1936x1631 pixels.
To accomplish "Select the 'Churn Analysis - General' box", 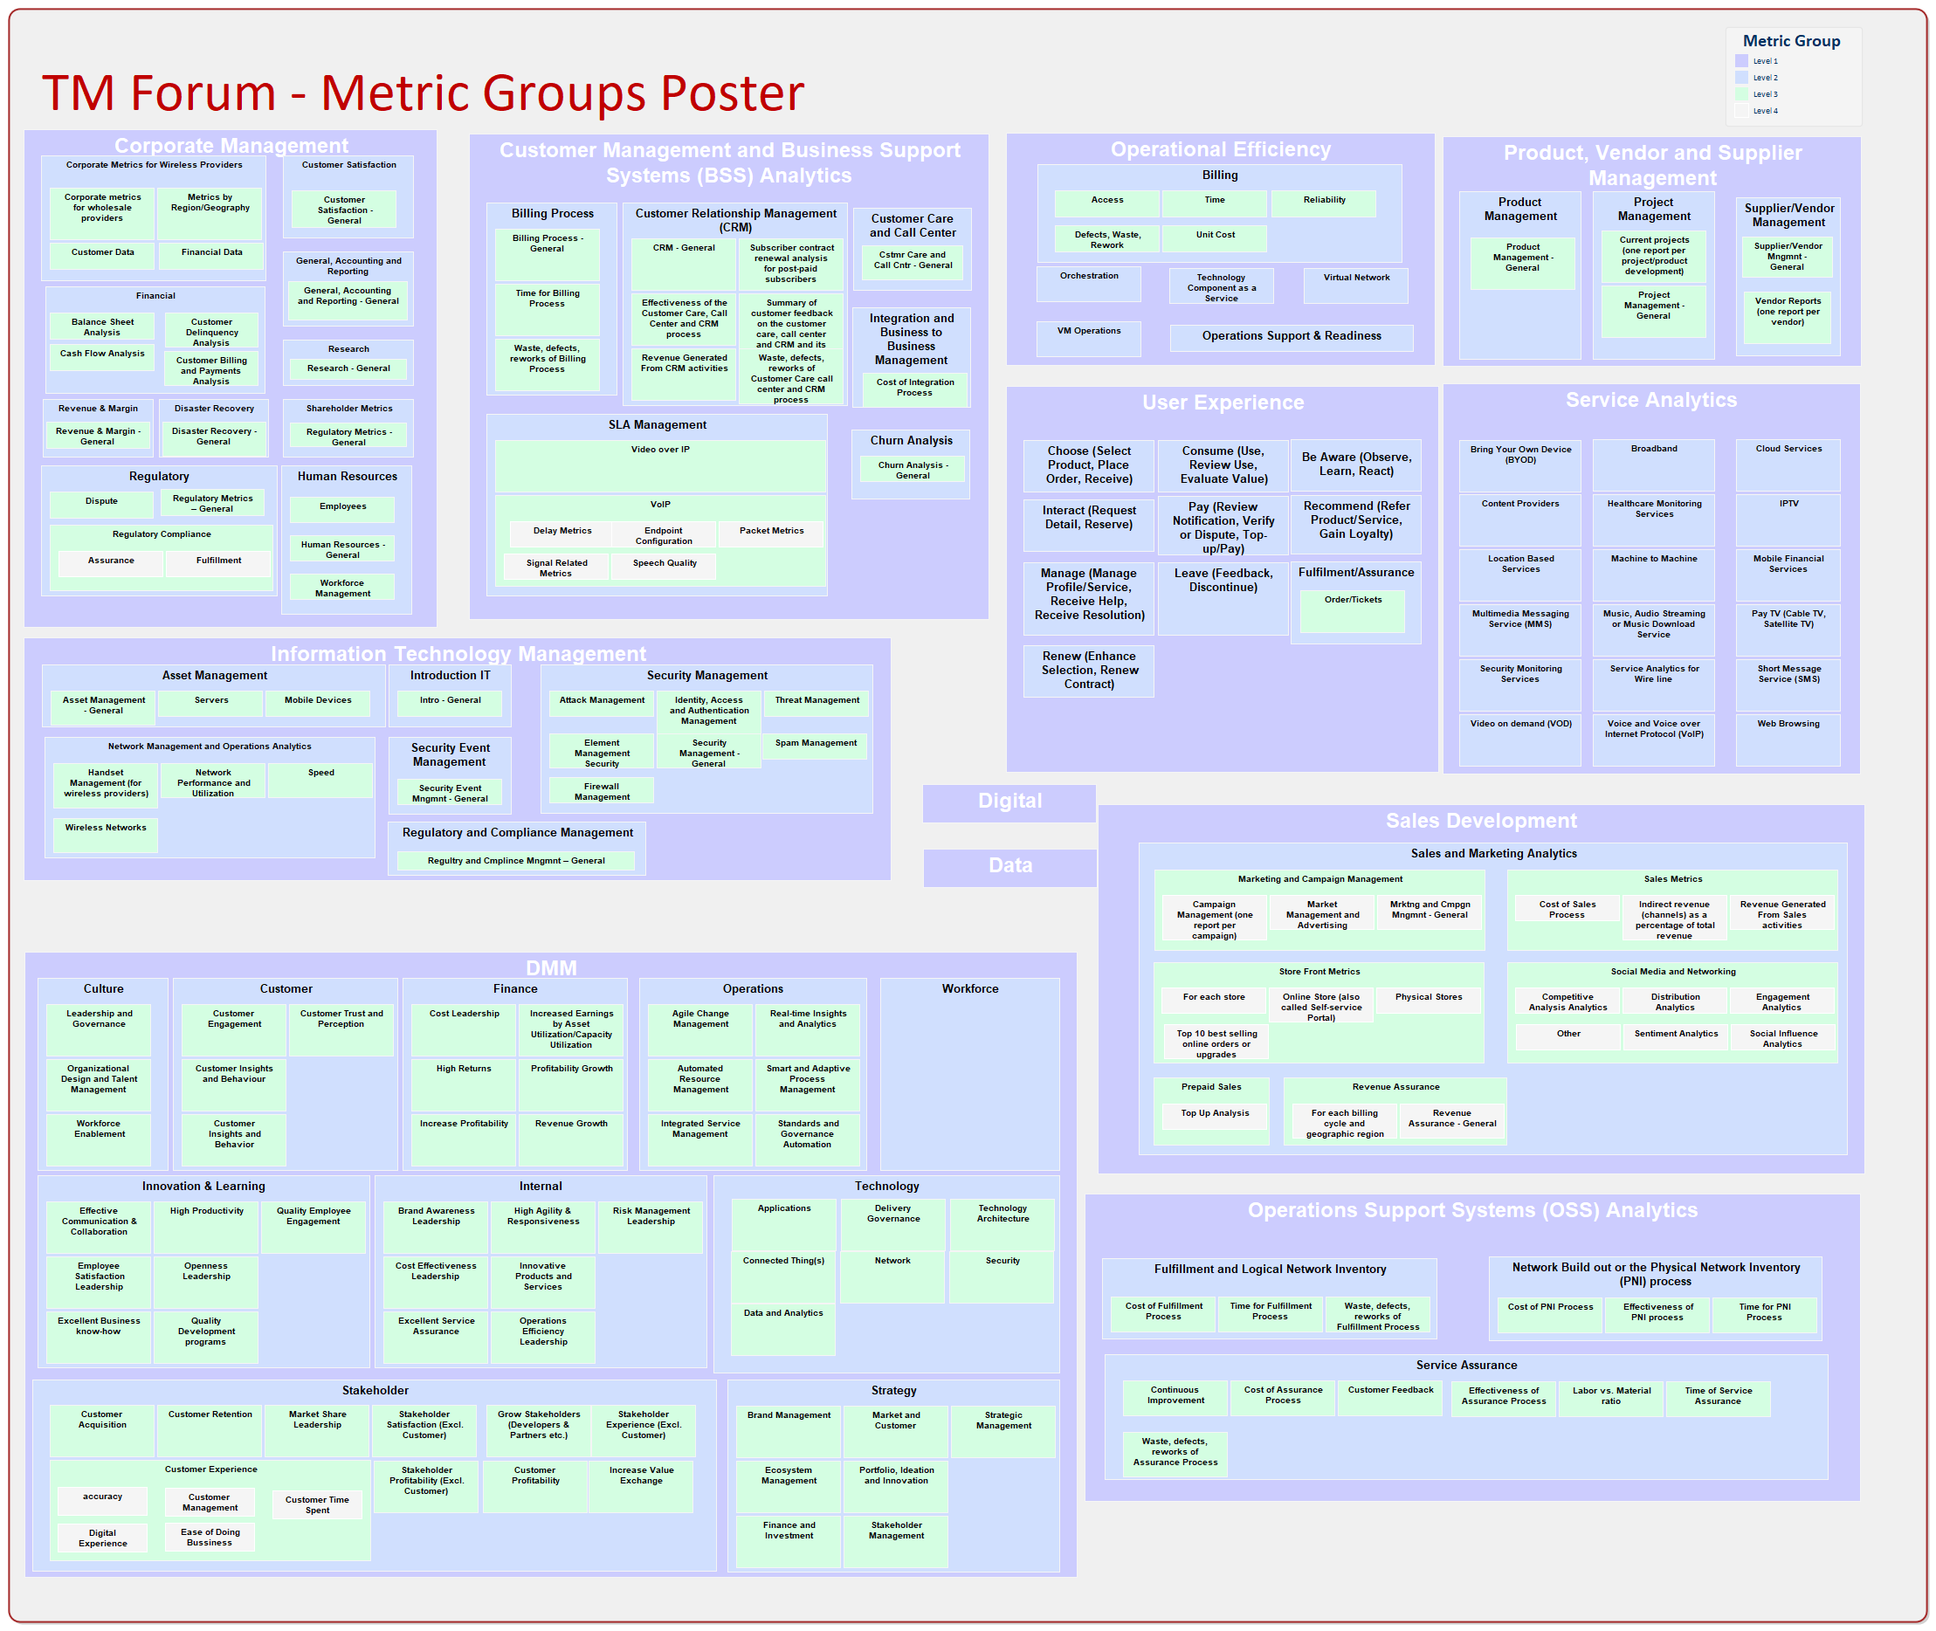I will click(x=913, y=470).
